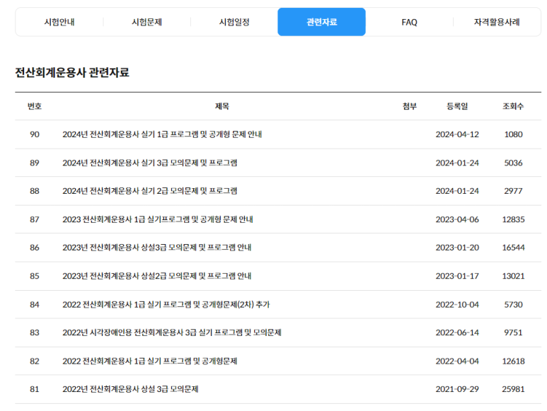The width and height of the screenshot is (547, 411).
Task: Click the date 2023-01-20
Action: (x=457, y=248)
